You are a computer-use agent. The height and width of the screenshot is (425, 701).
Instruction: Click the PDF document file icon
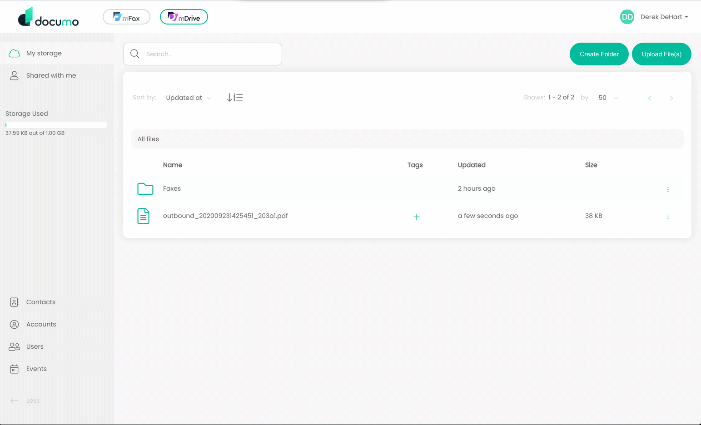144,216
